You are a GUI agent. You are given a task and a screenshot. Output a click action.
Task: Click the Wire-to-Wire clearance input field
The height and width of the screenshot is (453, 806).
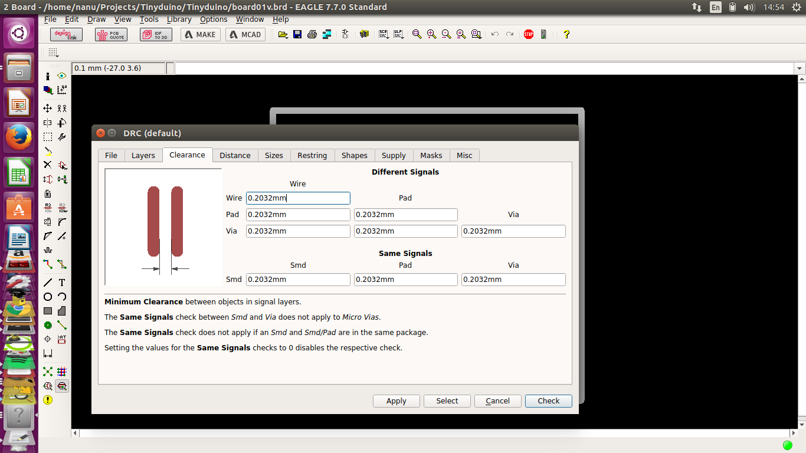pyautogui.click(x=298, y=198)
